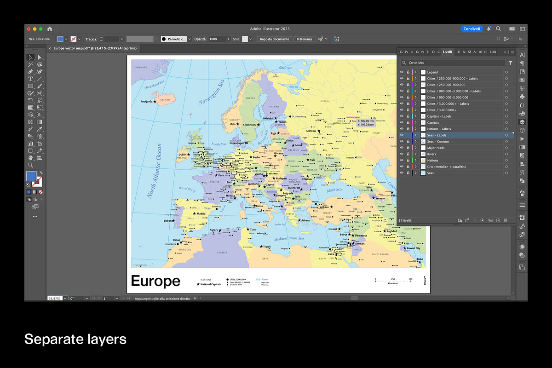Switch to the Elab panel tab

tap(493, 52)
